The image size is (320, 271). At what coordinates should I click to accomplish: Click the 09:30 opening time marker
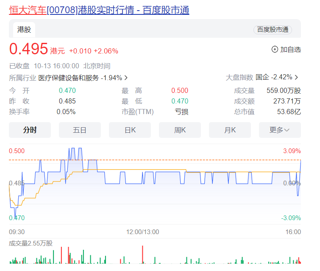click(17, 232)
